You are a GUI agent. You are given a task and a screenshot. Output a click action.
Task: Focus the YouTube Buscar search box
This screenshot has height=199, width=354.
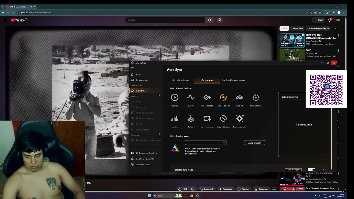(x=165, y=20)
